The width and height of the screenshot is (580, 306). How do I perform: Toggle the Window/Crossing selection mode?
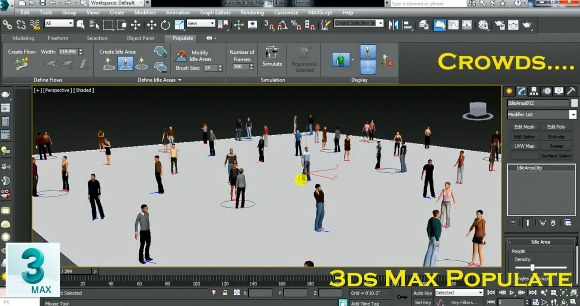click(x=121, y=25)
